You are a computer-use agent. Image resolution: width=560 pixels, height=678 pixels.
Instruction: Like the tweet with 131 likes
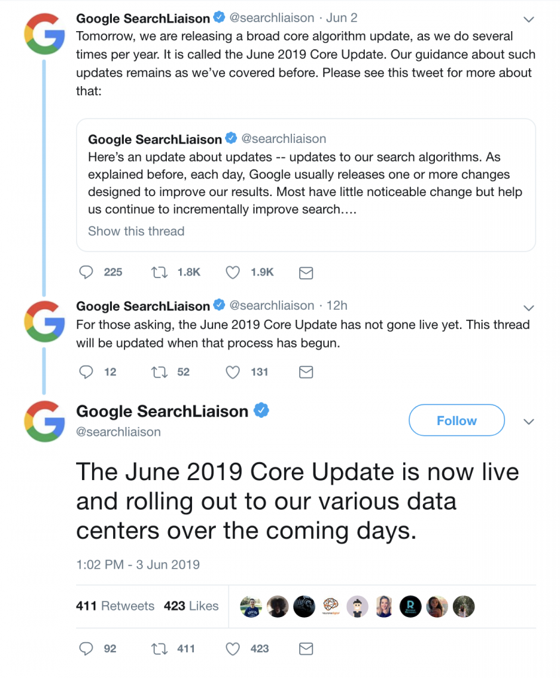232,372
